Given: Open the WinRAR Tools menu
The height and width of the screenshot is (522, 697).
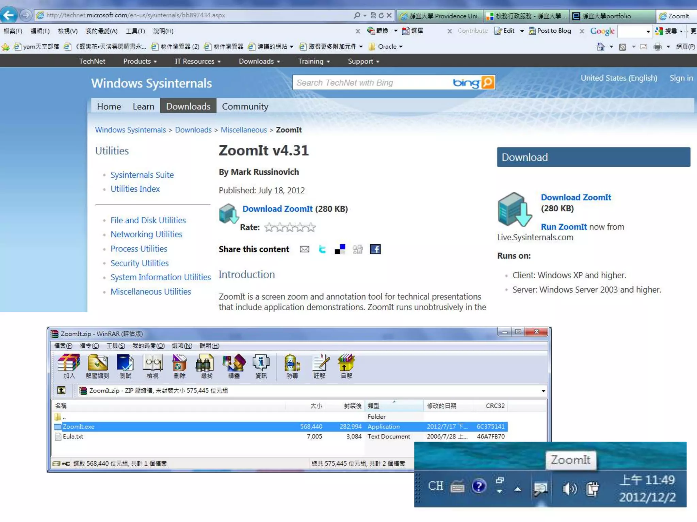Looking at the screenshot, I should pyautogui.click(x=115, y=346).
